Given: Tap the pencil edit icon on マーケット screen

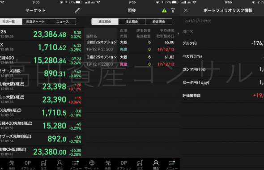Looking at the screenshot, I should (x=77, y=10).
